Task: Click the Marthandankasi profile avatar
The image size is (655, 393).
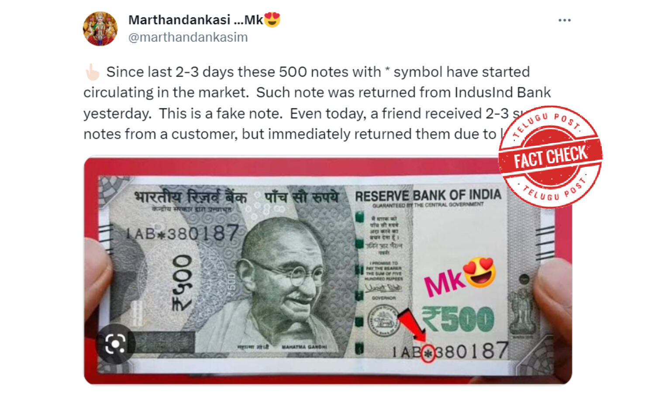Action: 100,29
